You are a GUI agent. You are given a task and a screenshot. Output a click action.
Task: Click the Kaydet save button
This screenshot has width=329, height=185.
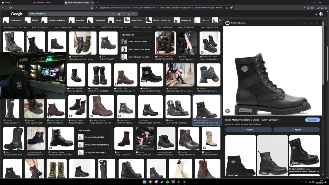point(296,130)
